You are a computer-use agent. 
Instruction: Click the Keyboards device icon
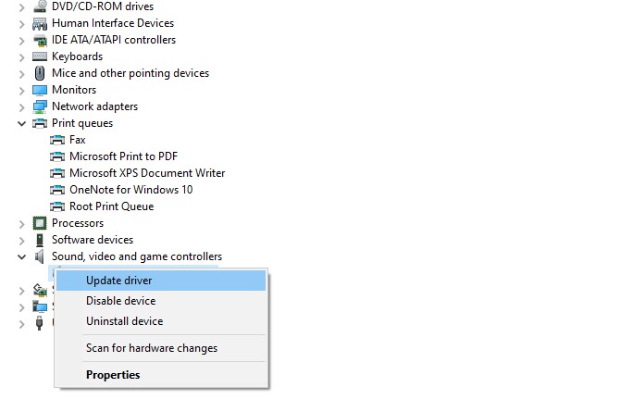click(40, 56)
